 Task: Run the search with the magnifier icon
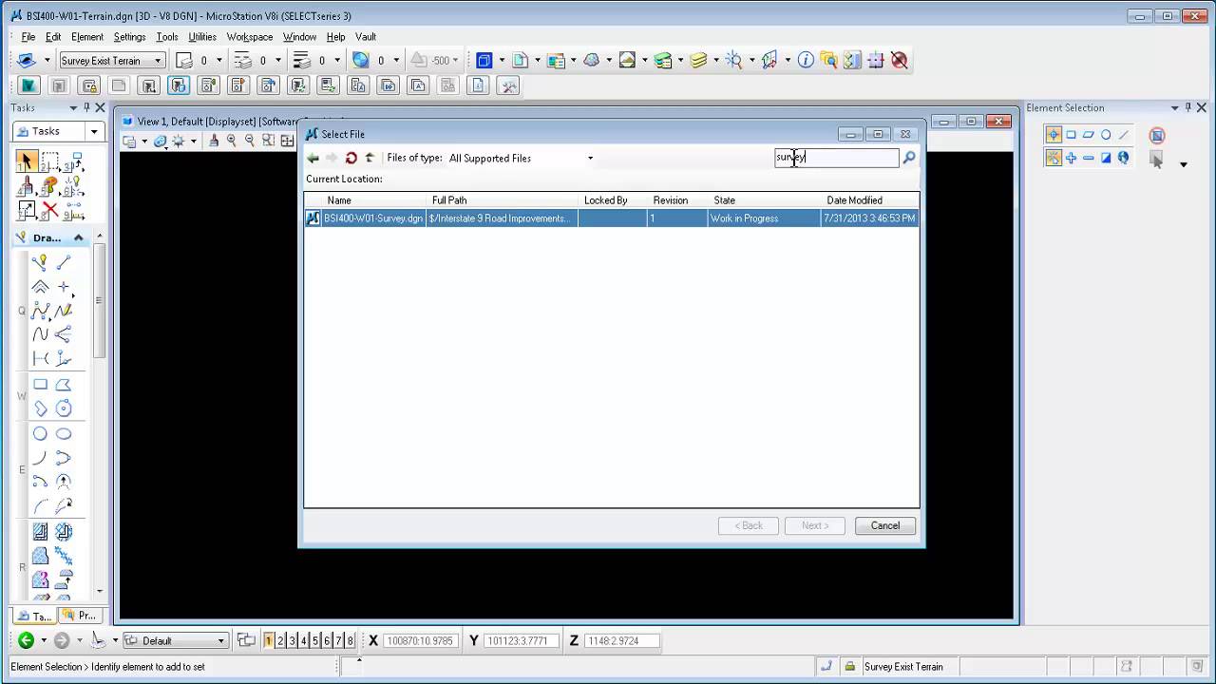pos(908,158)
